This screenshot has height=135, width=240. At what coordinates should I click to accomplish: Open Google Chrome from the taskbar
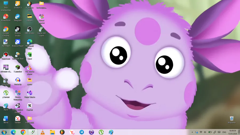tap(23, 132)
